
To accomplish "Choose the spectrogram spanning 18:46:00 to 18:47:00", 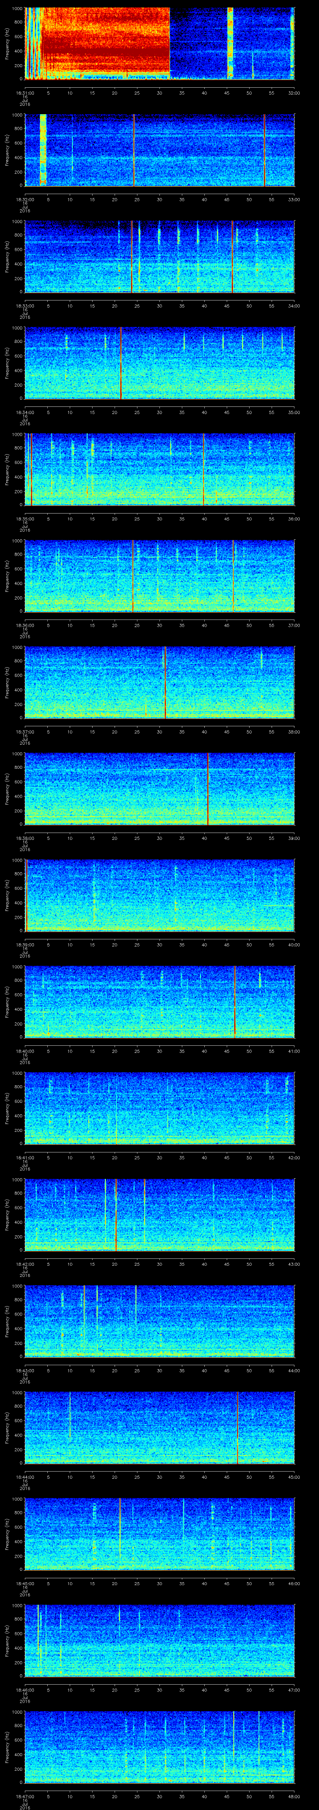I will pyautogui.click(x=159, y=1641).
